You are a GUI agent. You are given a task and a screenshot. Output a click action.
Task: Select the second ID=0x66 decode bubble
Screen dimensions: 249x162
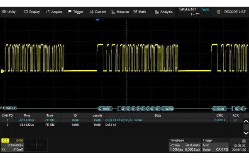click(x=220, y=109)
